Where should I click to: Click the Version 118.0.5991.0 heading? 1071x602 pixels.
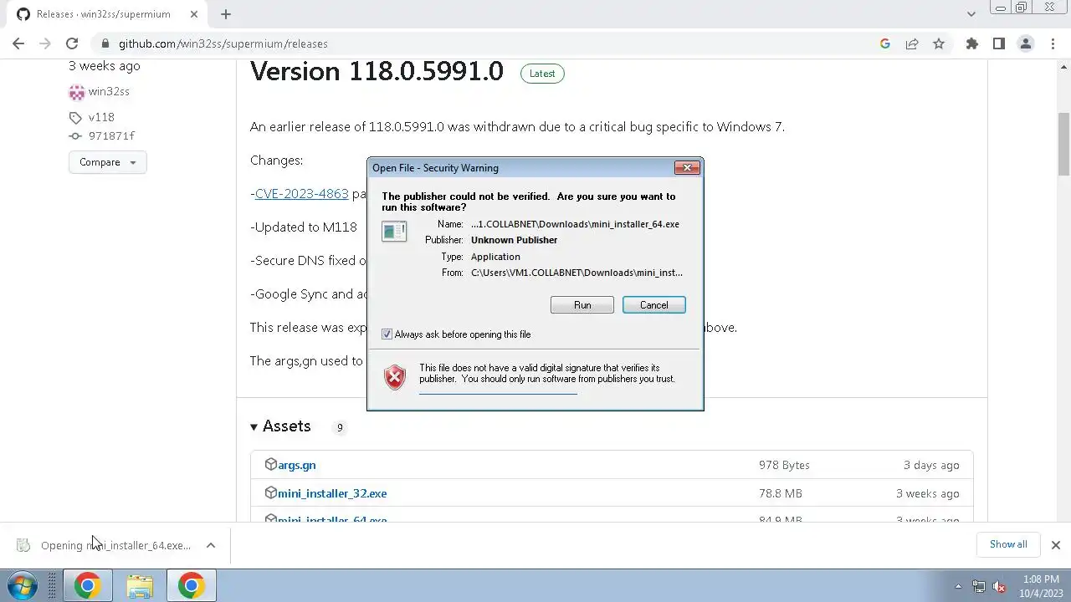(x=377, y=71)
